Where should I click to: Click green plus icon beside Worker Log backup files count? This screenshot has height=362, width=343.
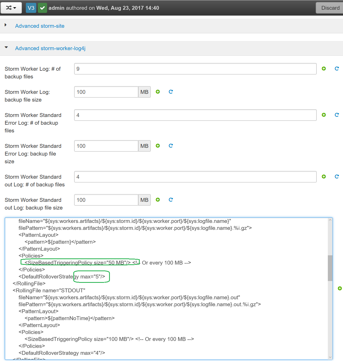coord(324,69)
